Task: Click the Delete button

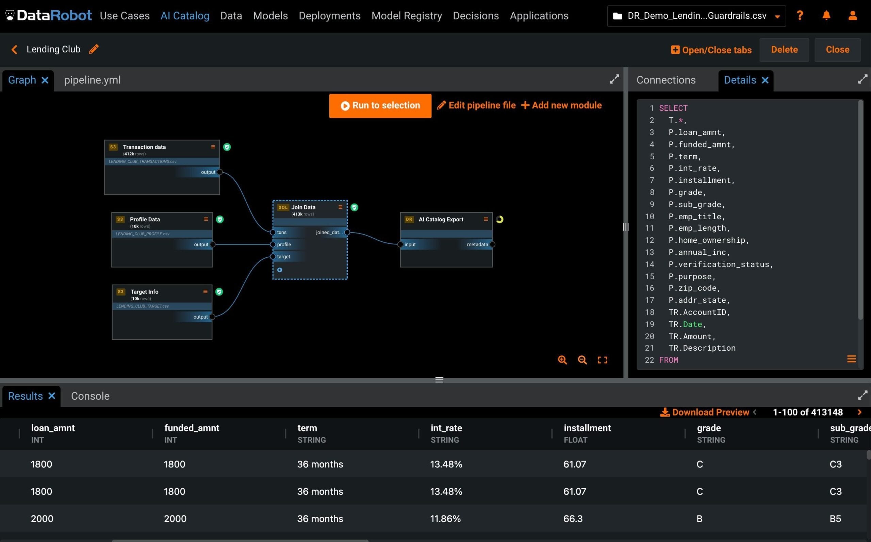Action: tap(784, 50)
